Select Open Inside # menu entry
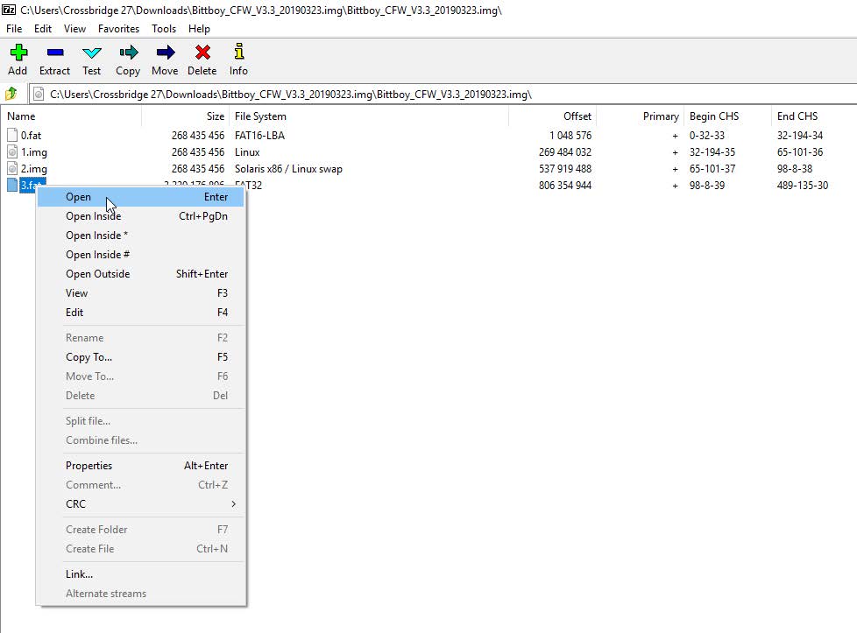The image size is (857, 633). (140, 255)
